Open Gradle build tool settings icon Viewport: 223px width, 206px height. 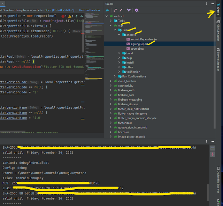coord(137,10)
